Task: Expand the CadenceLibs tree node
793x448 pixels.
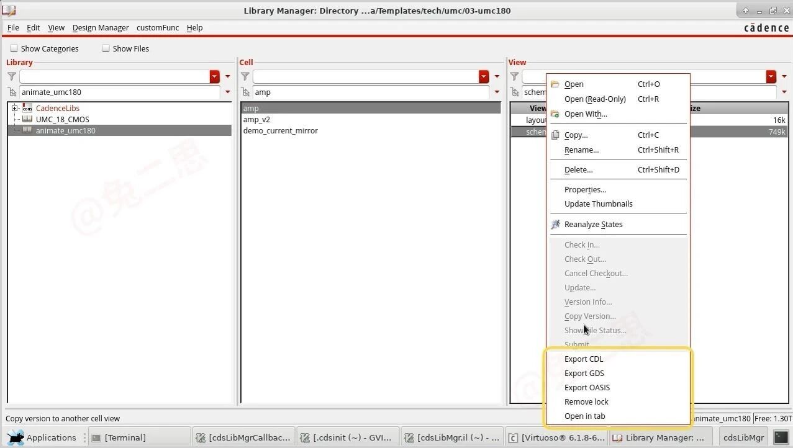Action: coord(15,108)
